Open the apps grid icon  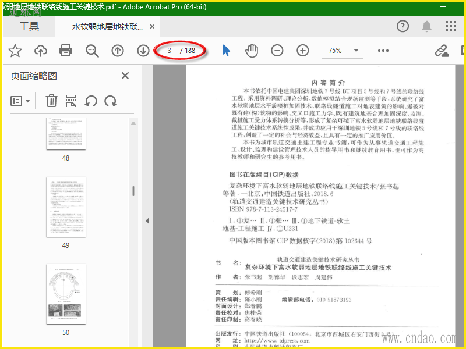coord(450,26)
